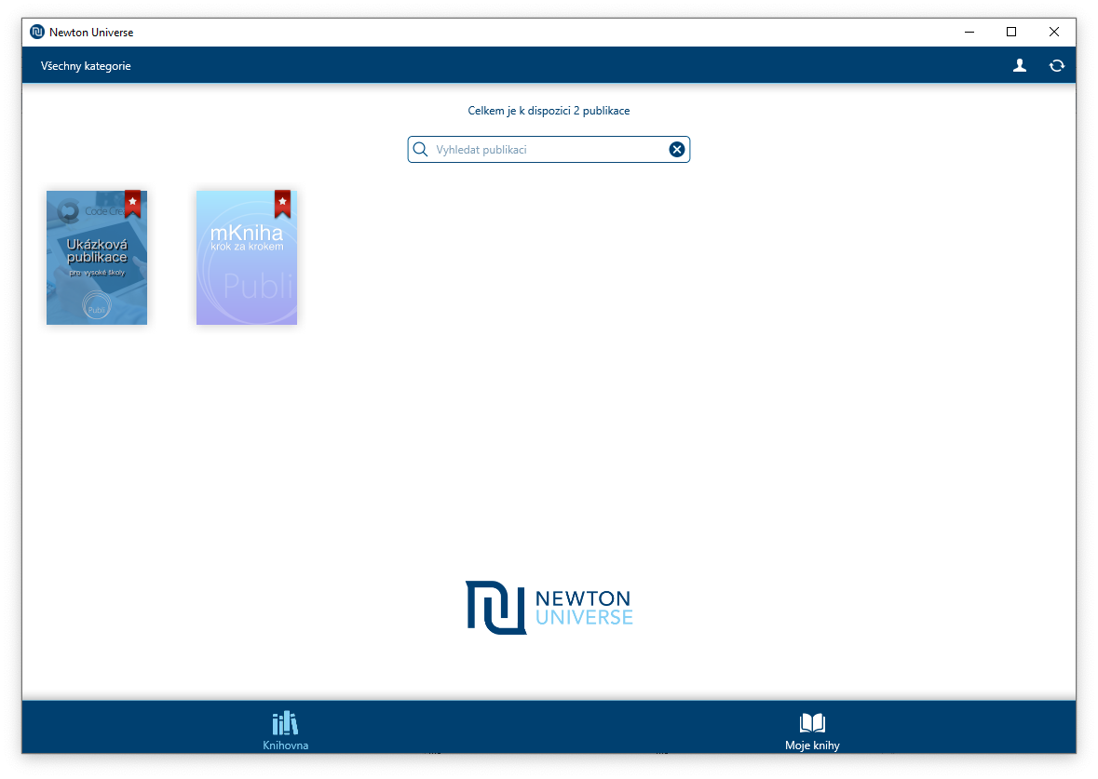Maximize the Newton Universe window
The width and height of the screenshot is (1098, 779).
pyautogui.click(x=1011, y=33)
